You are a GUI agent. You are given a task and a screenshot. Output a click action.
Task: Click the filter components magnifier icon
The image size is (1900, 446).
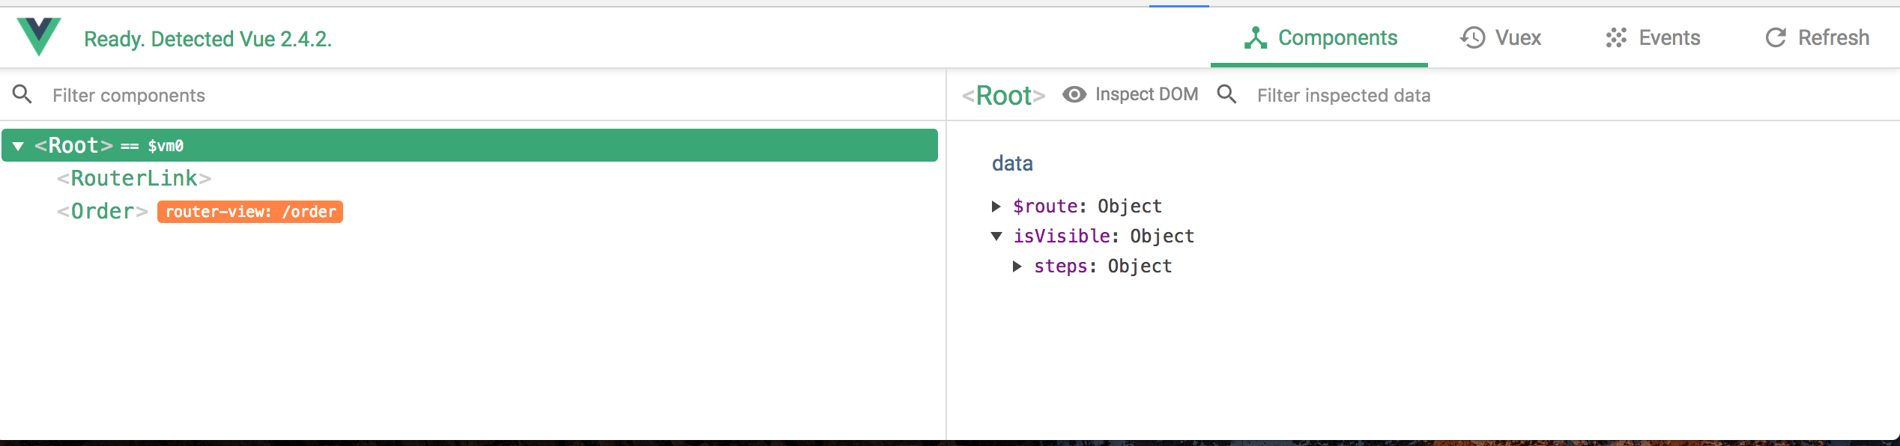(22, 94)
